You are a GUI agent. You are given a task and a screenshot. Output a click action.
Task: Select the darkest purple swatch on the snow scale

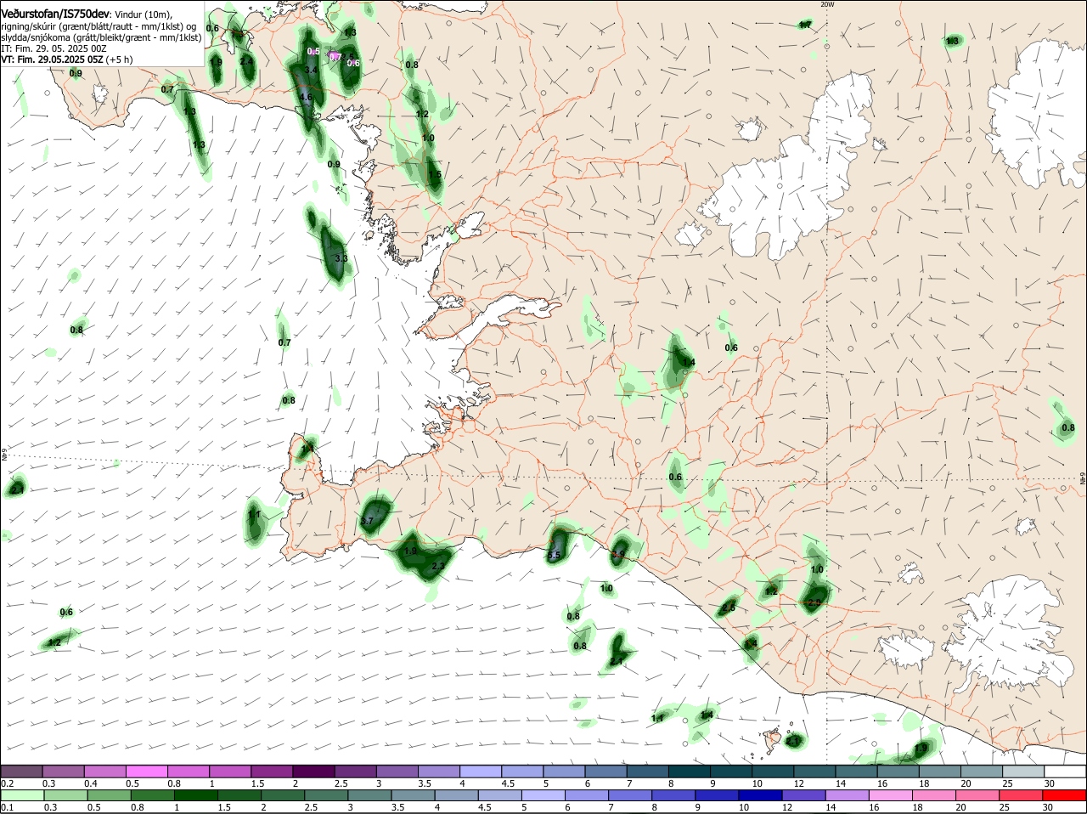click(x=313, y=772)
